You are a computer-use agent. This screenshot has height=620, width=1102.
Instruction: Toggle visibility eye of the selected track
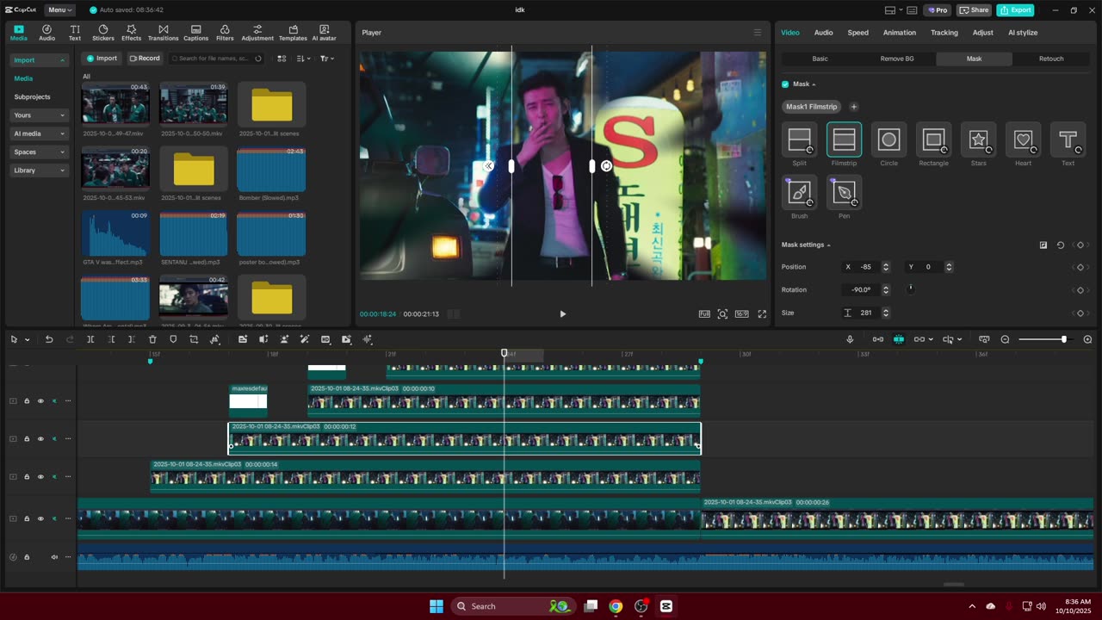click(x=40, y=439)
